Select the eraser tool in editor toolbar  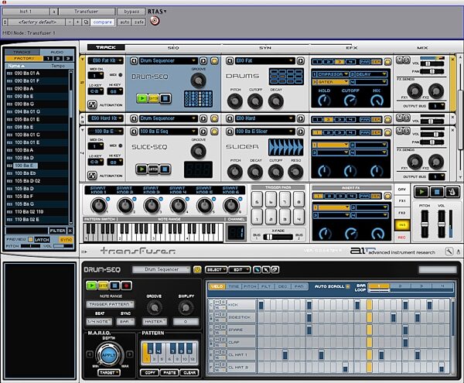266,269
